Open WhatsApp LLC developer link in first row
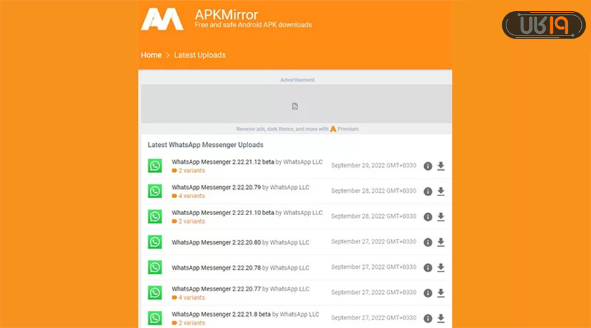 click(303, 161)
